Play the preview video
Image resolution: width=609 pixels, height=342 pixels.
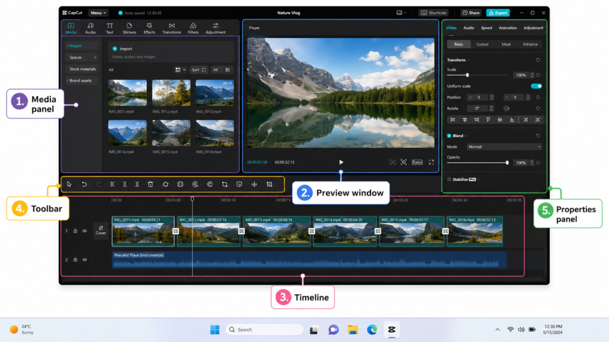(x=341, y=162)
